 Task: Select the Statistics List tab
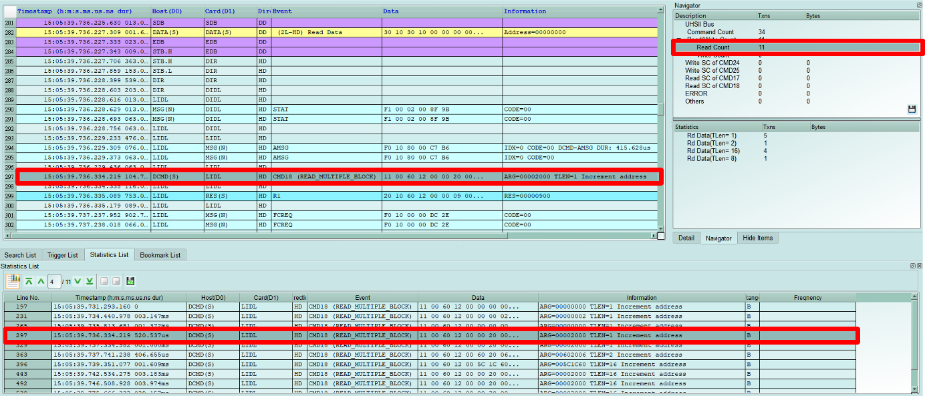[x=109, y=254]
